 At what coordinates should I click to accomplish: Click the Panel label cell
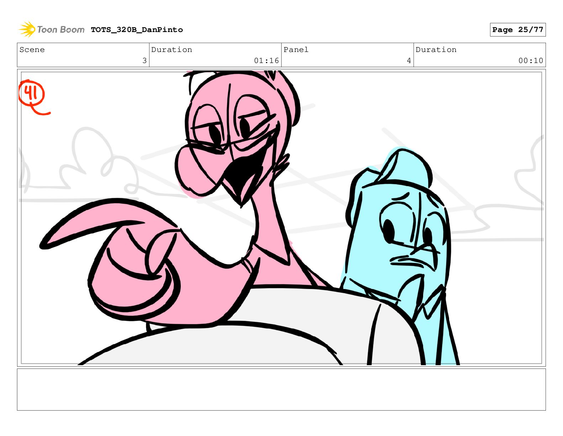(347, 55)
